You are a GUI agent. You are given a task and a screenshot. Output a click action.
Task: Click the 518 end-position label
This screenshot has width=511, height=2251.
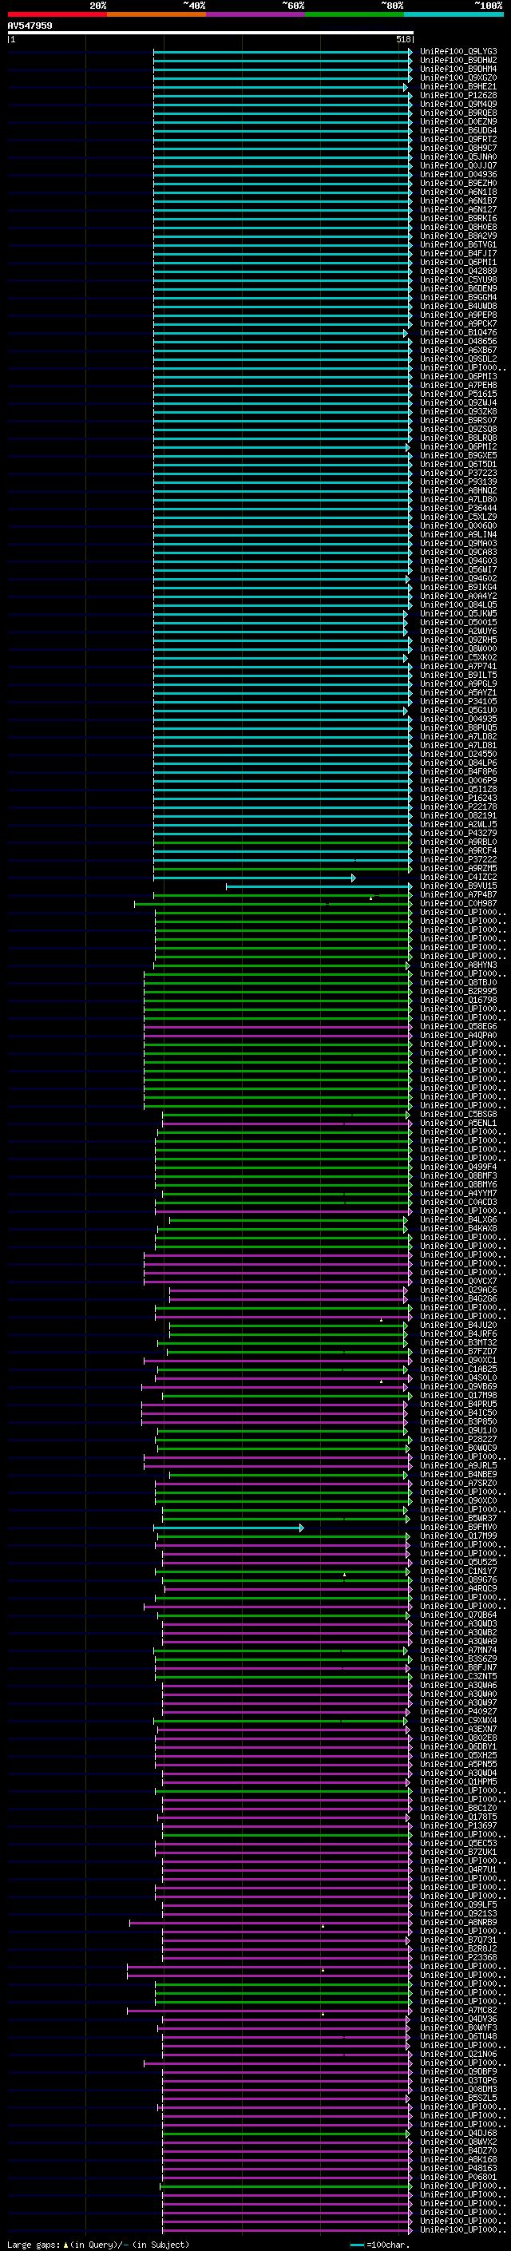point(402,39)
